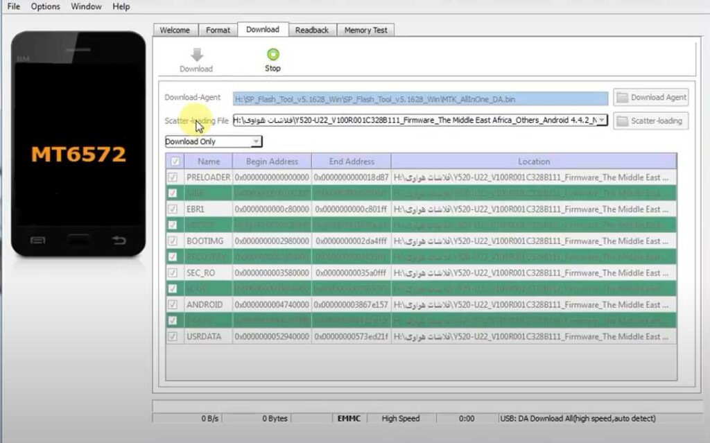Select the EBR1 name cell
Viewport: 710px width, 443px height.
208,209
